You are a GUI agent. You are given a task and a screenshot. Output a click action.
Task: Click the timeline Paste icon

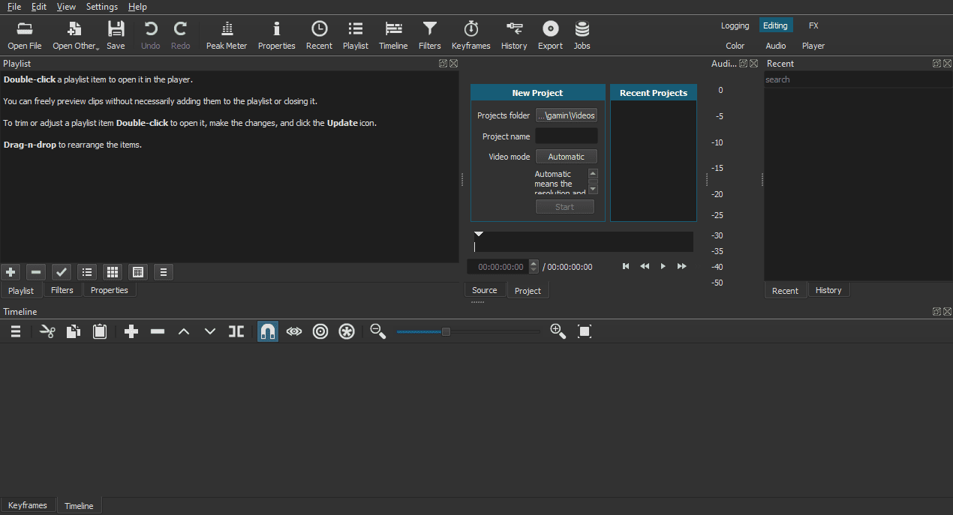(100, 331)
